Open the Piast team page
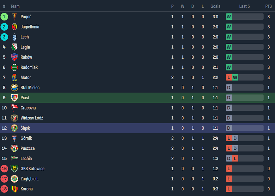 tap(25, 98)
